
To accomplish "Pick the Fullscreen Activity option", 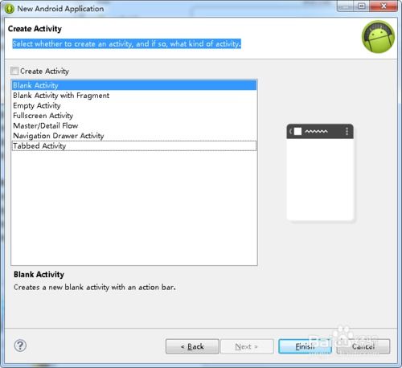I will click(x=134, y=116).
